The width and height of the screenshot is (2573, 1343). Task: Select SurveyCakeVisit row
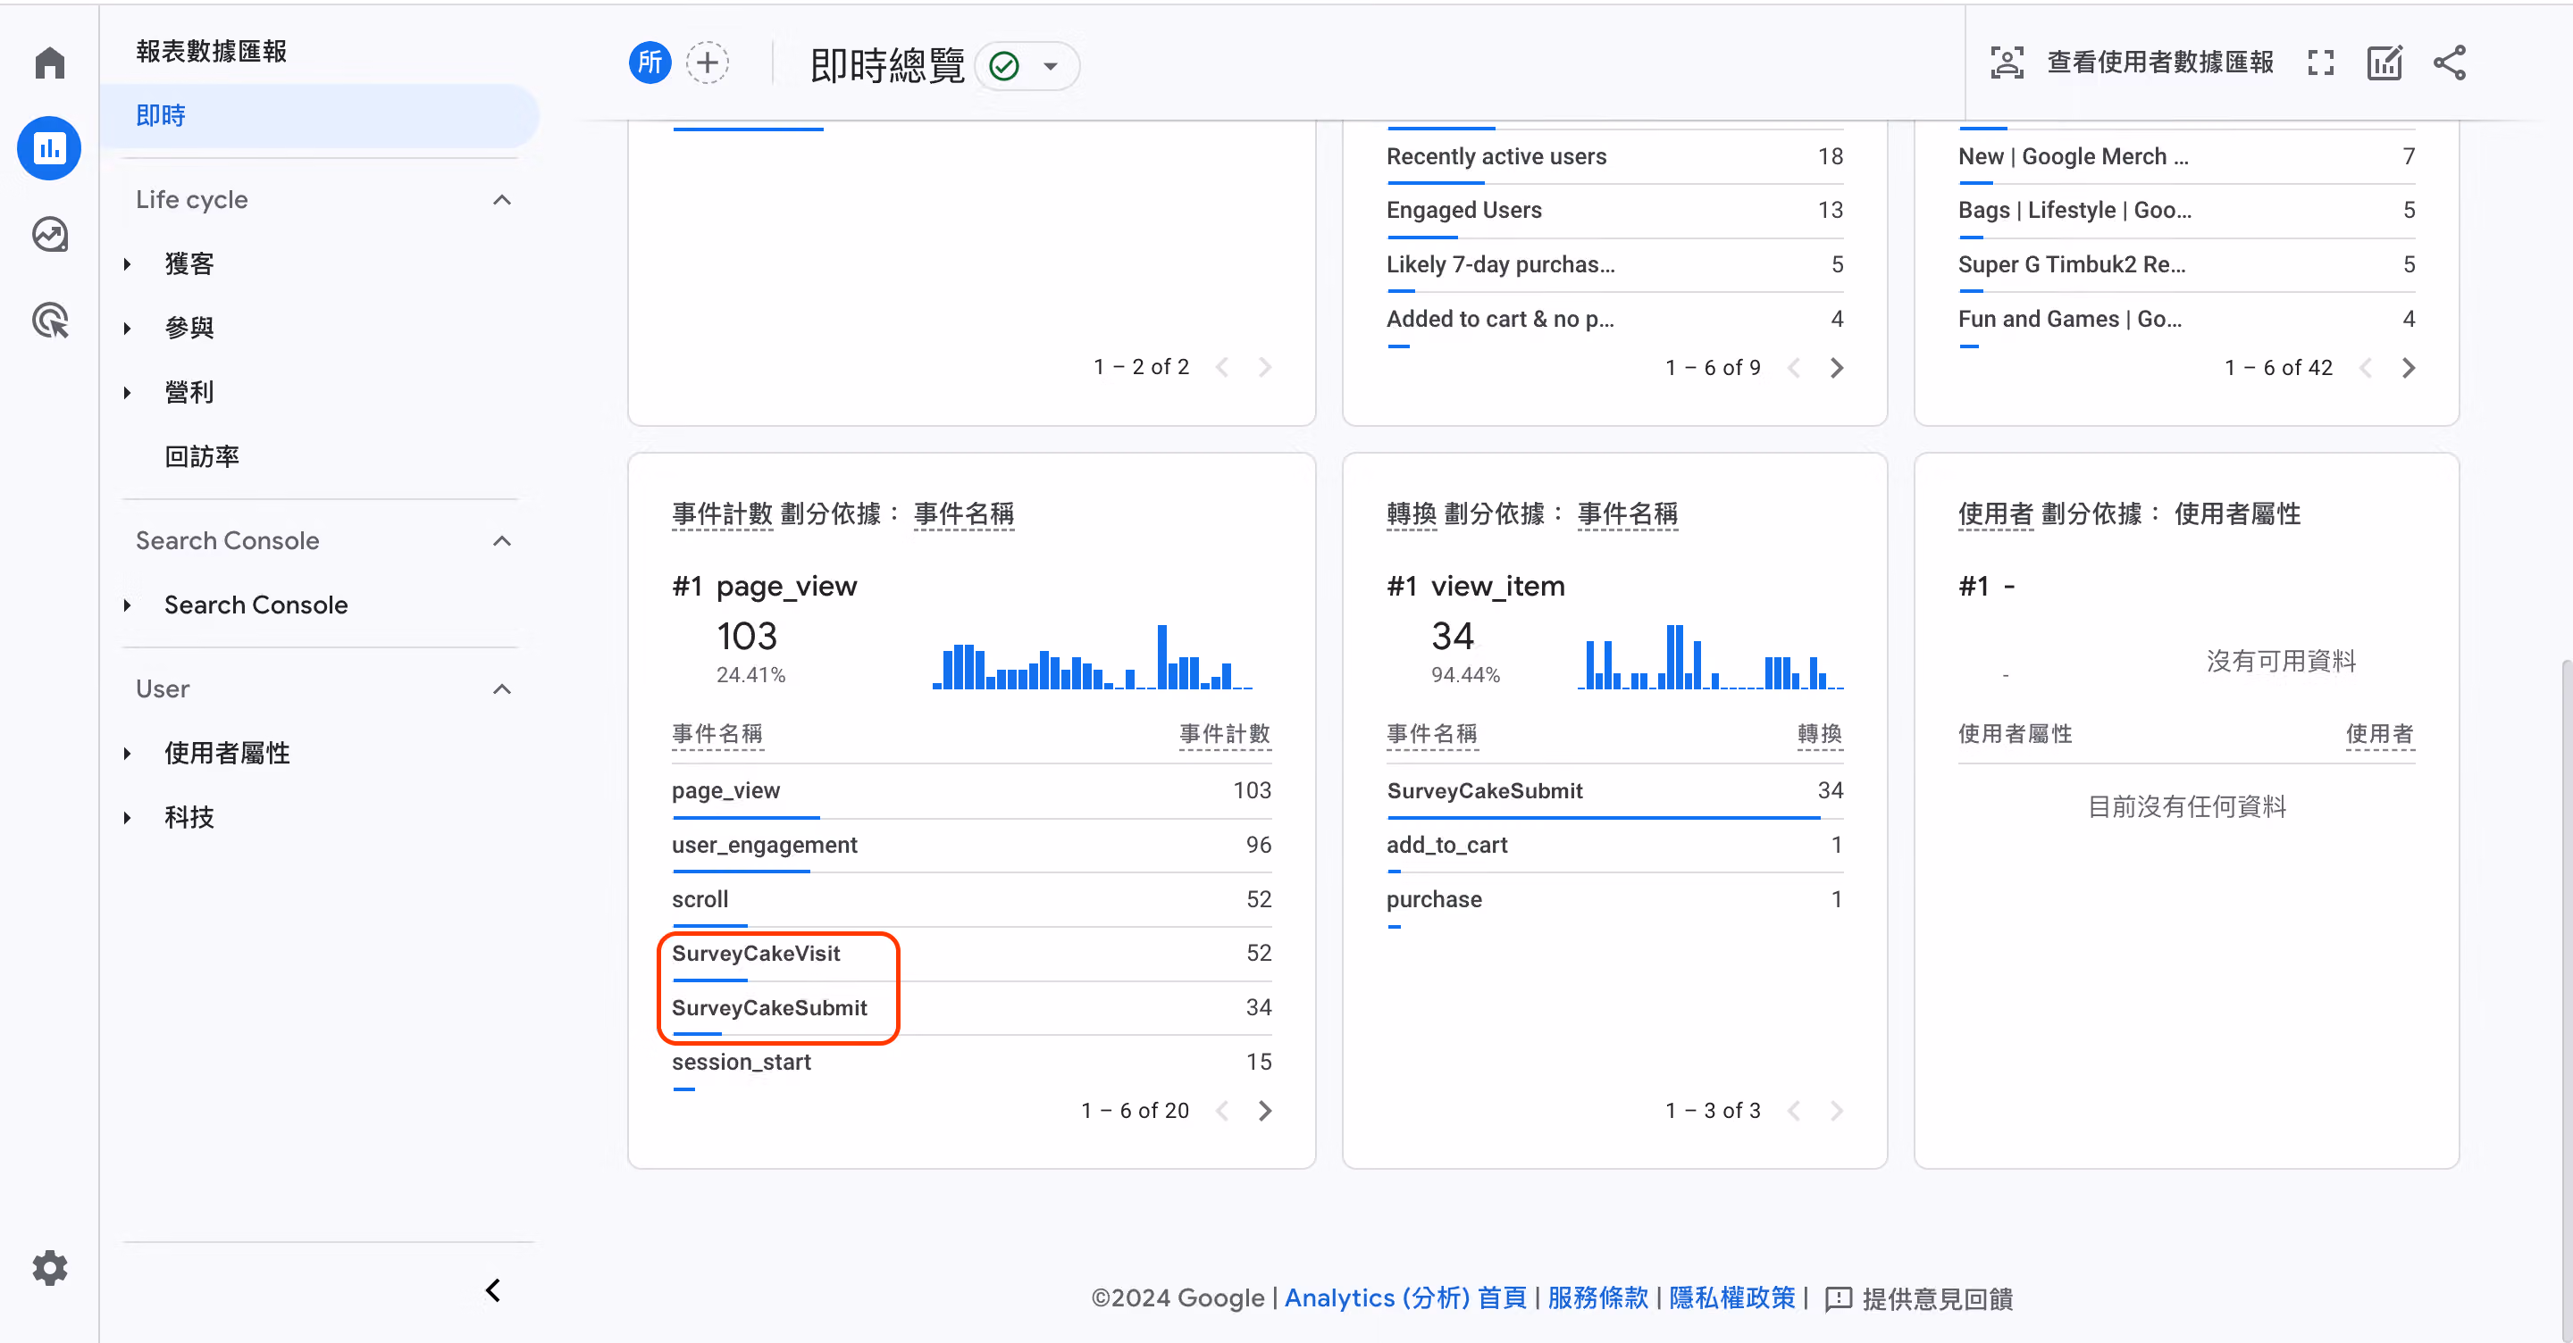[x=971, y=954]
